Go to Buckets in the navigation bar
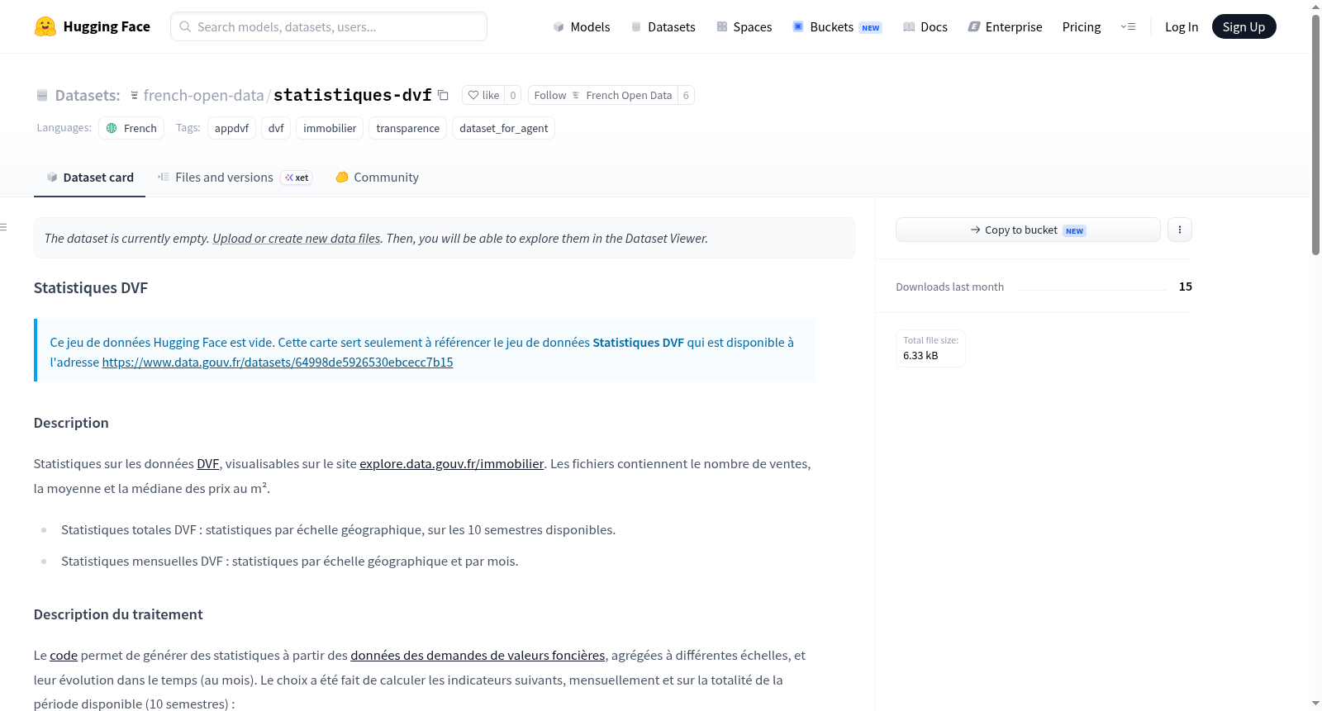 [837, 26]
